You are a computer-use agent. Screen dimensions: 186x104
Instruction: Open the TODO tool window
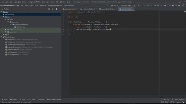pos(5,99)
